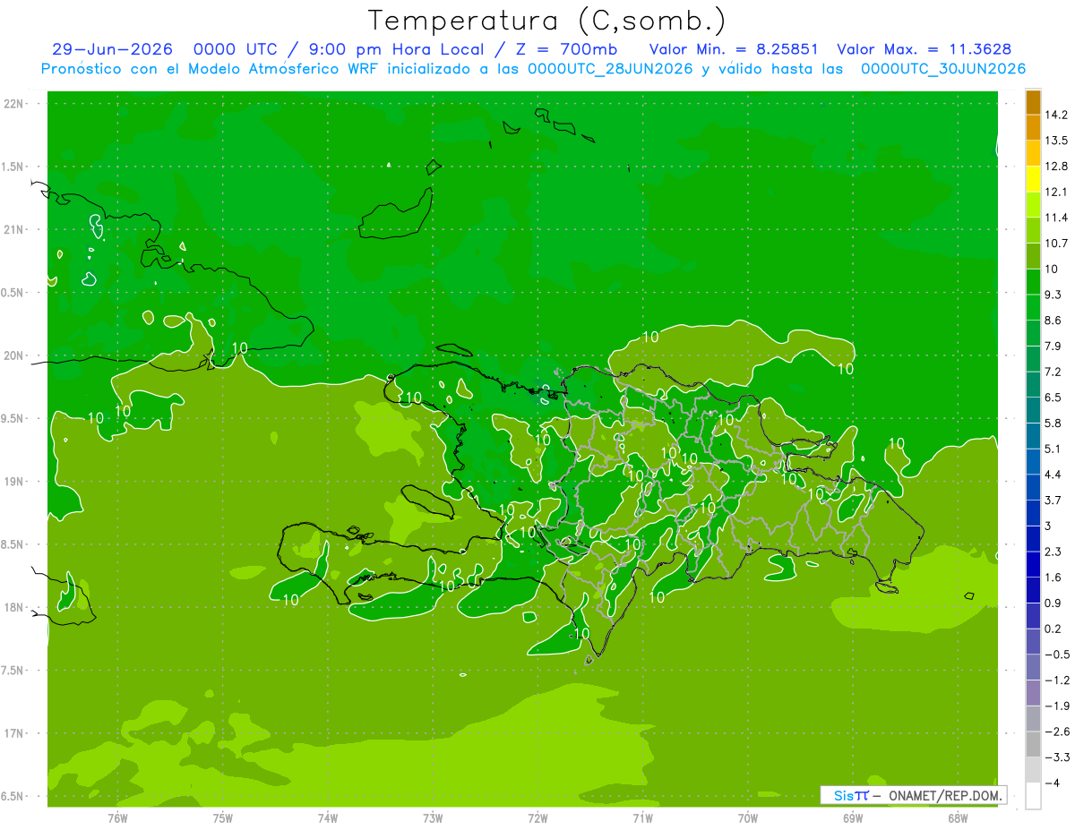Viewport: 1075px width, 830px height.
Task: Click the 2.3 label on the color scale
Action: coord(1054,552)
